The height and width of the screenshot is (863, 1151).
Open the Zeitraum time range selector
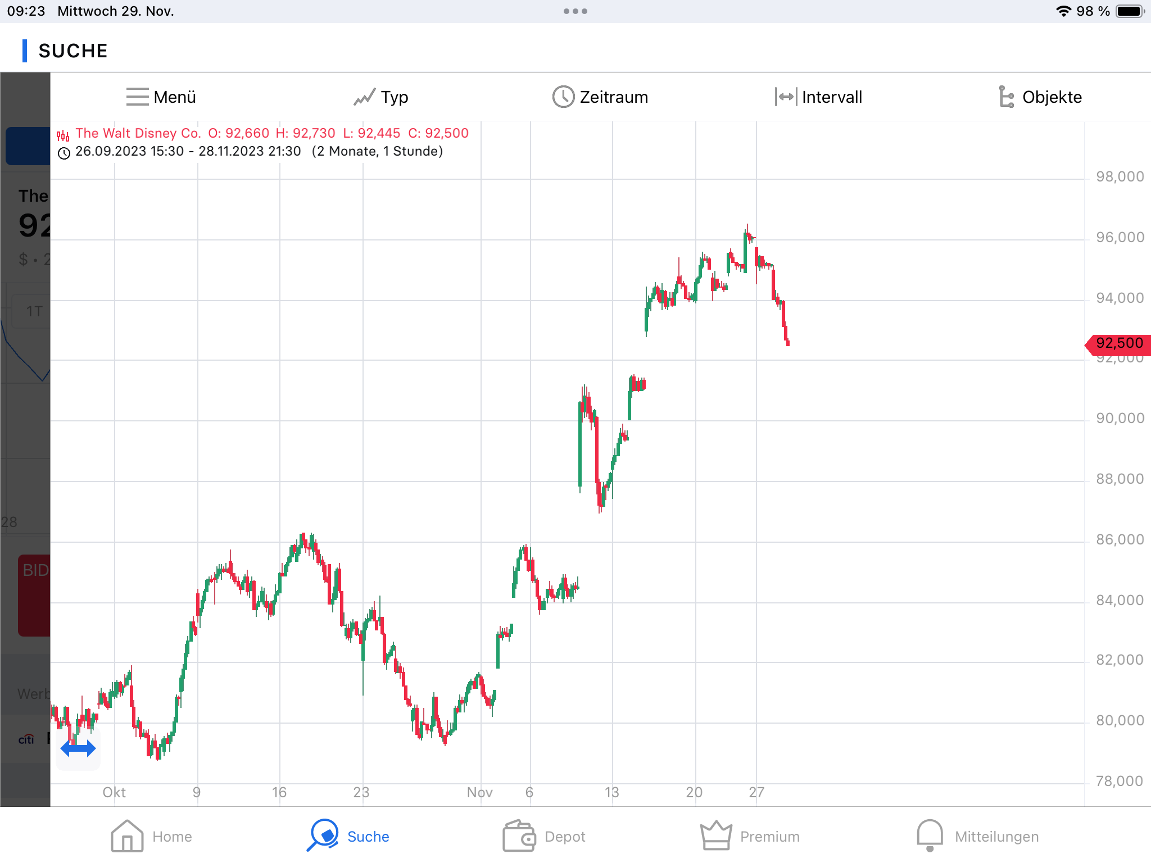tap(613, 97)
